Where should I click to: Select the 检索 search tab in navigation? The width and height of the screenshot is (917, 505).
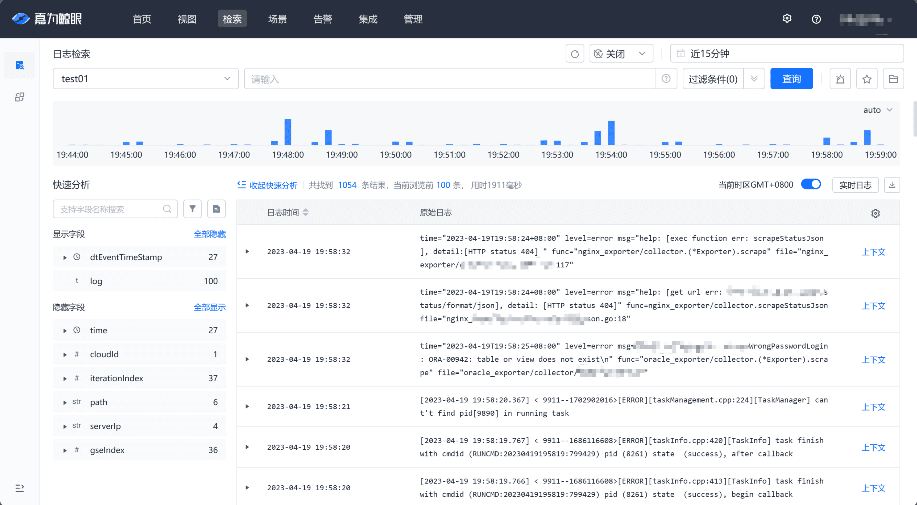point(233,19)
